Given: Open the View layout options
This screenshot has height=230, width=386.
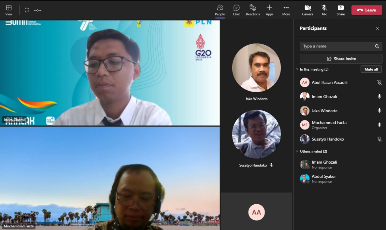Looking at the screenshot, I should pos(9,10).
